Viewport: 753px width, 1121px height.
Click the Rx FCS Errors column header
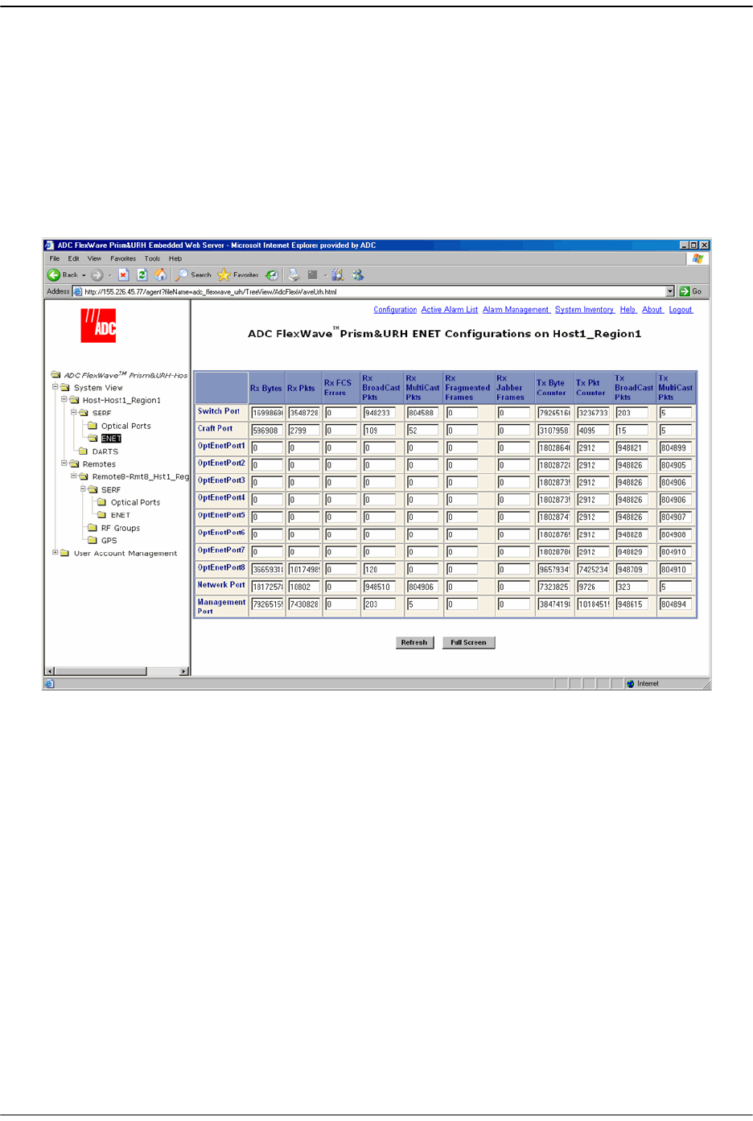pos(338,388)
